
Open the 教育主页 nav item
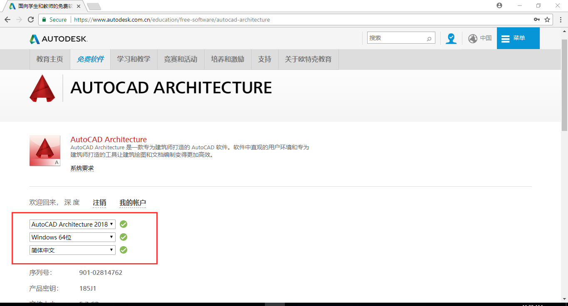tap(50, 59)
